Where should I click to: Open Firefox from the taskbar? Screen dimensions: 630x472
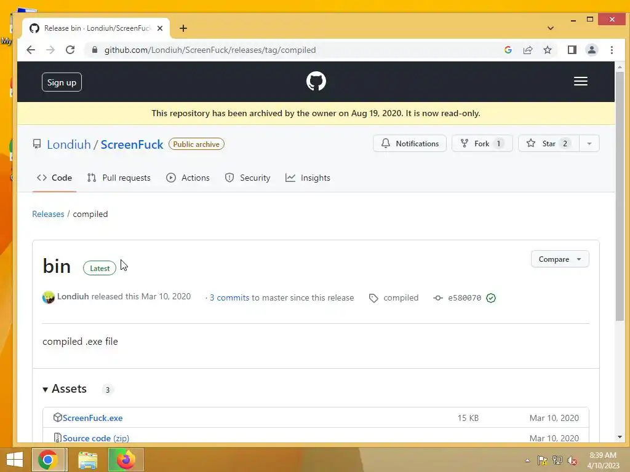coord(126,460)
